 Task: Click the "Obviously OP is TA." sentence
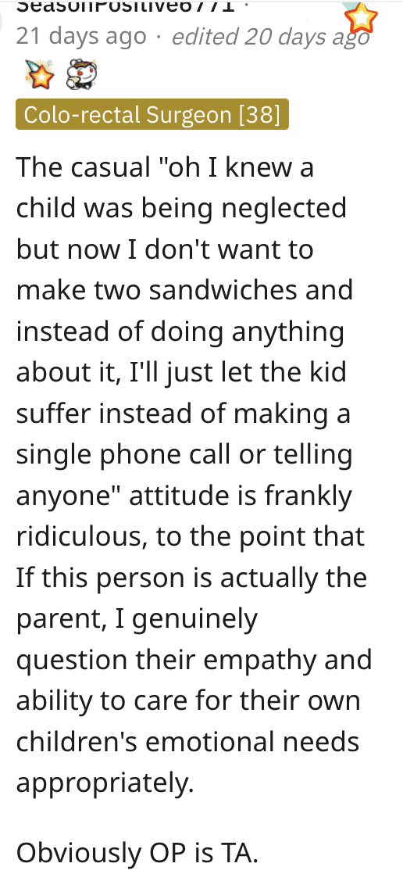[x=137, y=852]
